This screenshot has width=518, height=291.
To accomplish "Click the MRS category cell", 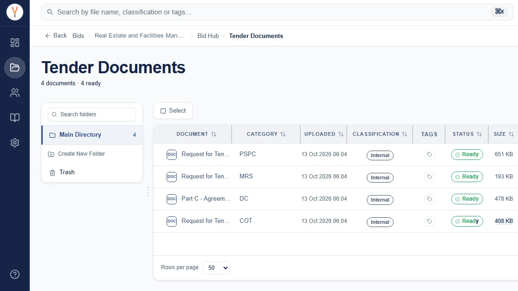I will pyautogui.click(x=246, y=177).
